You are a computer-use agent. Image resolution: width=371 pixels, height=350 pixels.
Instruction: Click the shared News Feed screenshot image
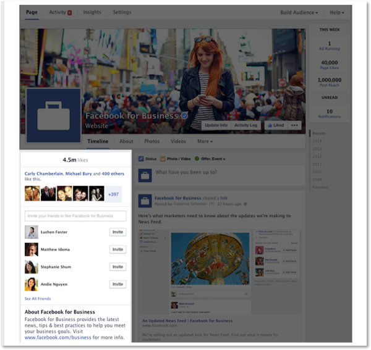coord(220,272)
